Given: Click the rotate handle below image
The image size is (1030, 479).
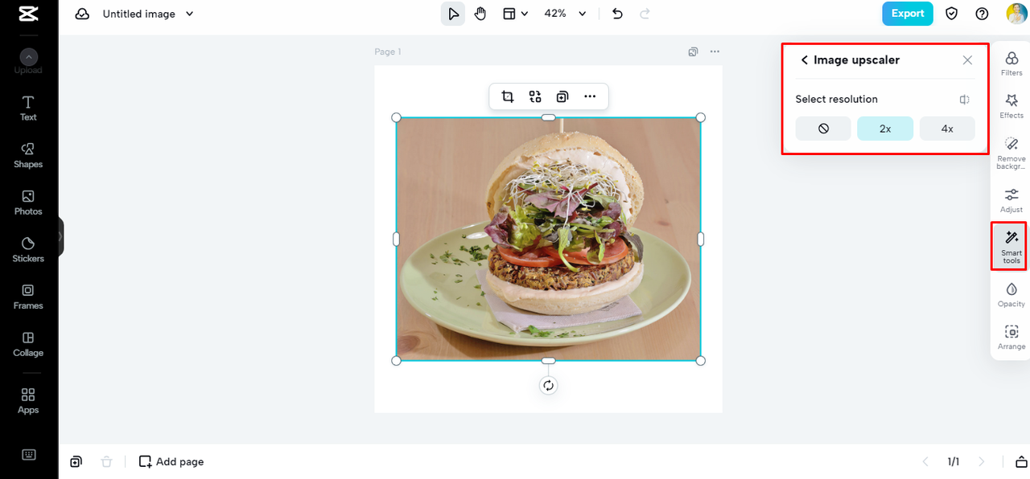Looking at the screenshot, I should (x=549, y=386).
